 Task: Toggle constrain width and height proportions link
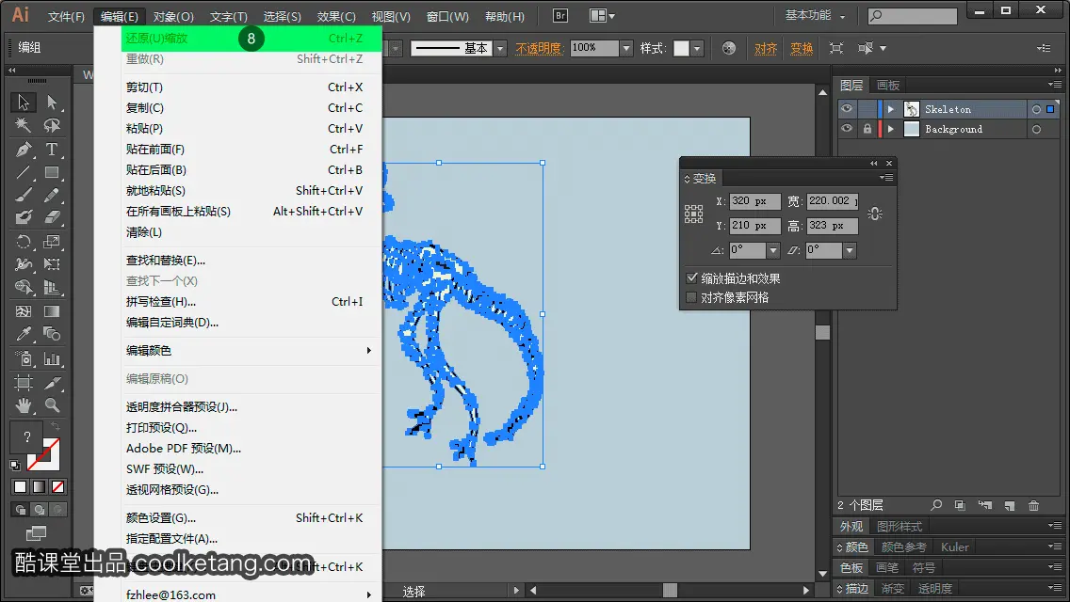coord(875,214)
